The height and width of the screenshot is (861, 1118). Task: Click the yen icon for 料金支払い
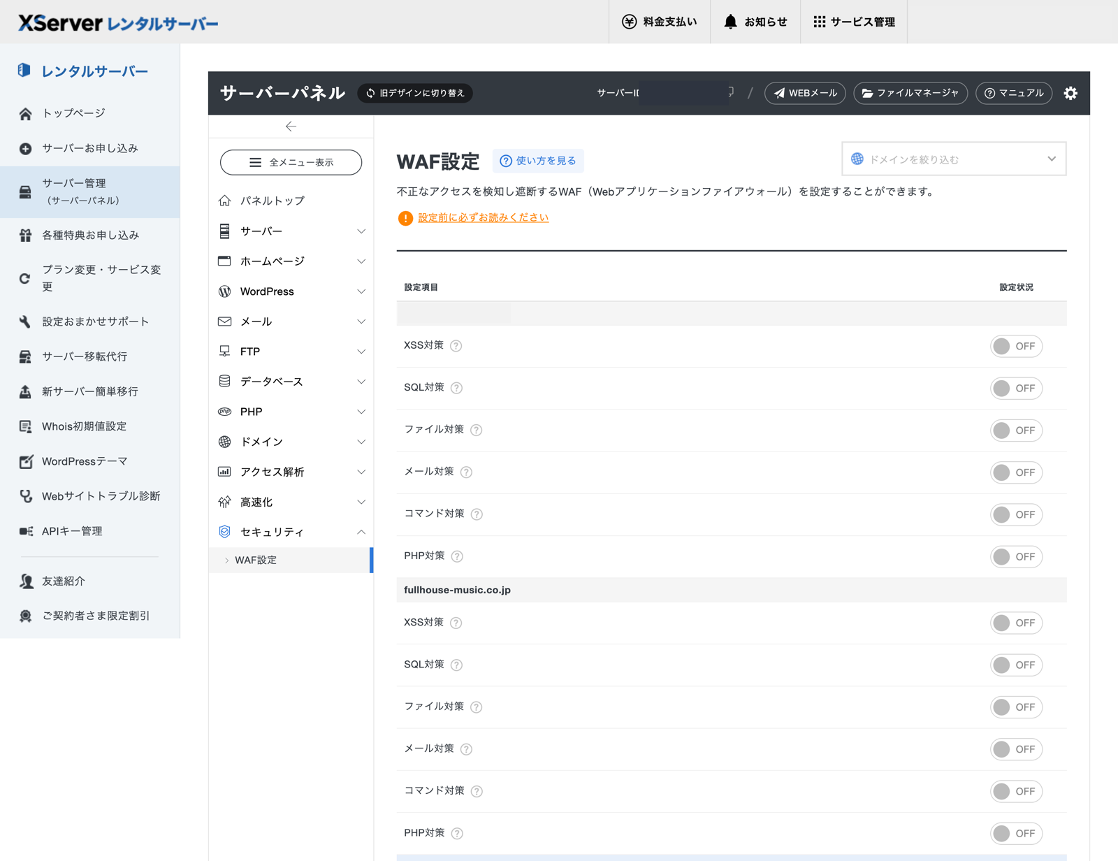[x=629, y=22]
